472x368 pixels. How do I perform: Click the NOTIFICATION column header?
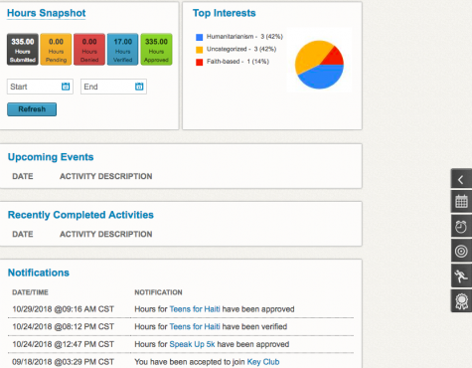(158, 292)
